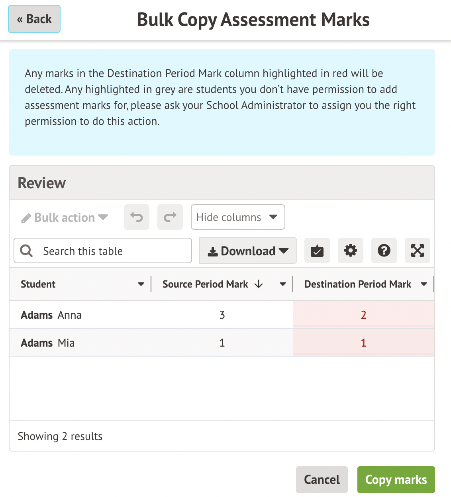451x497 pixels.
Task: Open the Bulk action dropdown
Action: 65,217
